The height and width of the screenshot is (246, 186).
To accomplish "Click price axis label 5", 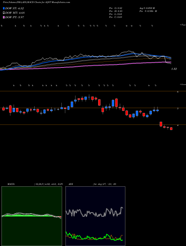I will tap(178, 108).
